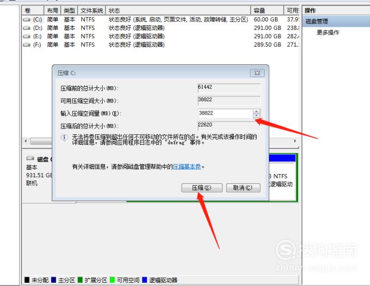Click the 输入压缩空间量 input field
Screen dimensions: 370x286
tap(225, 113)
